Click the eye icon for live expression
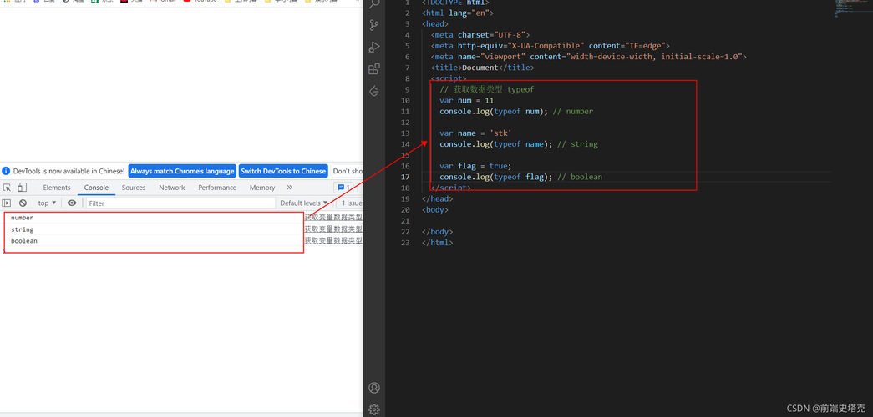873x417 pixels. tap(72, 203)
